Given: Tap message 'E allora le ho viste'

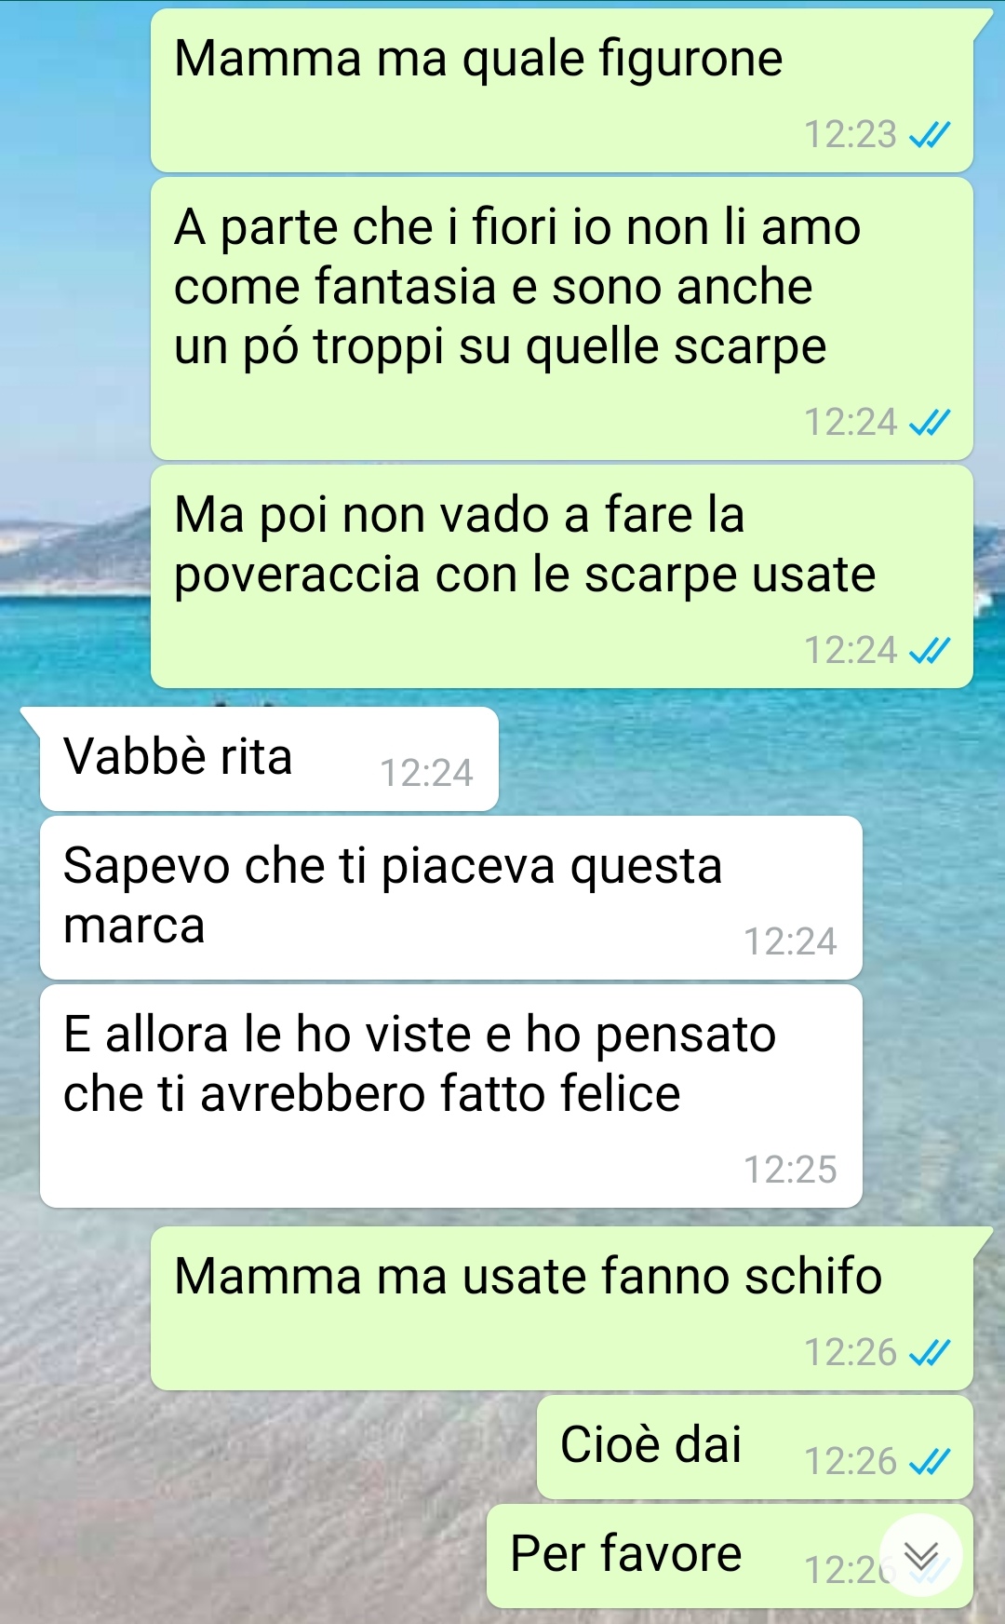Looking at the screenshot, I should (x=451, y=1096).
